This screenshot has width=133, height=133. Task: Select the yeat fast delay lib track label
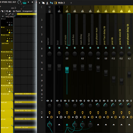coord(104,35)
